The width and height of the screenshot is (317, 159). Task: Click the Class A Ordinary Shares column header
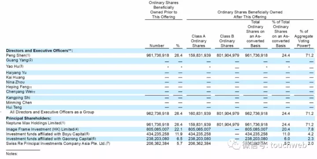pyautogui.click(x=199, y=41)
